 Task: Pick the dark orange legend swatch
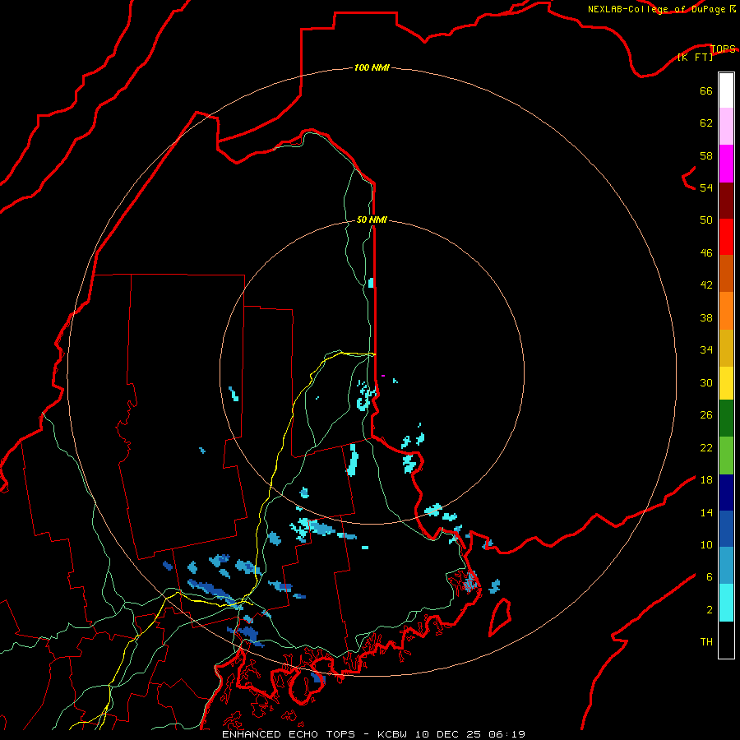(726, 274)
